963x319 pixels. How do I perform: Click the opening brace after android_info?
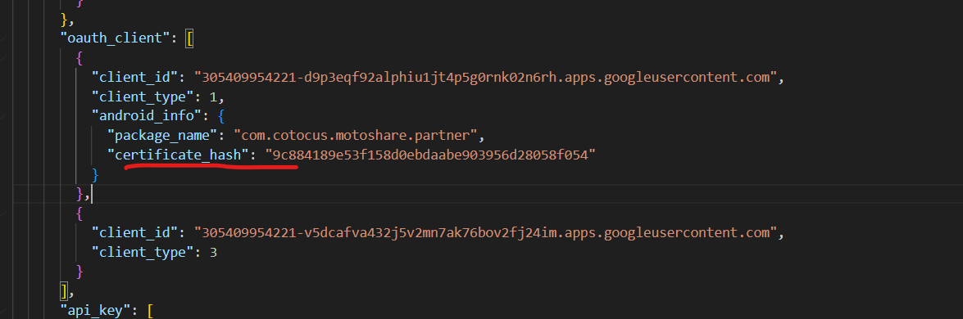(221, 116)
